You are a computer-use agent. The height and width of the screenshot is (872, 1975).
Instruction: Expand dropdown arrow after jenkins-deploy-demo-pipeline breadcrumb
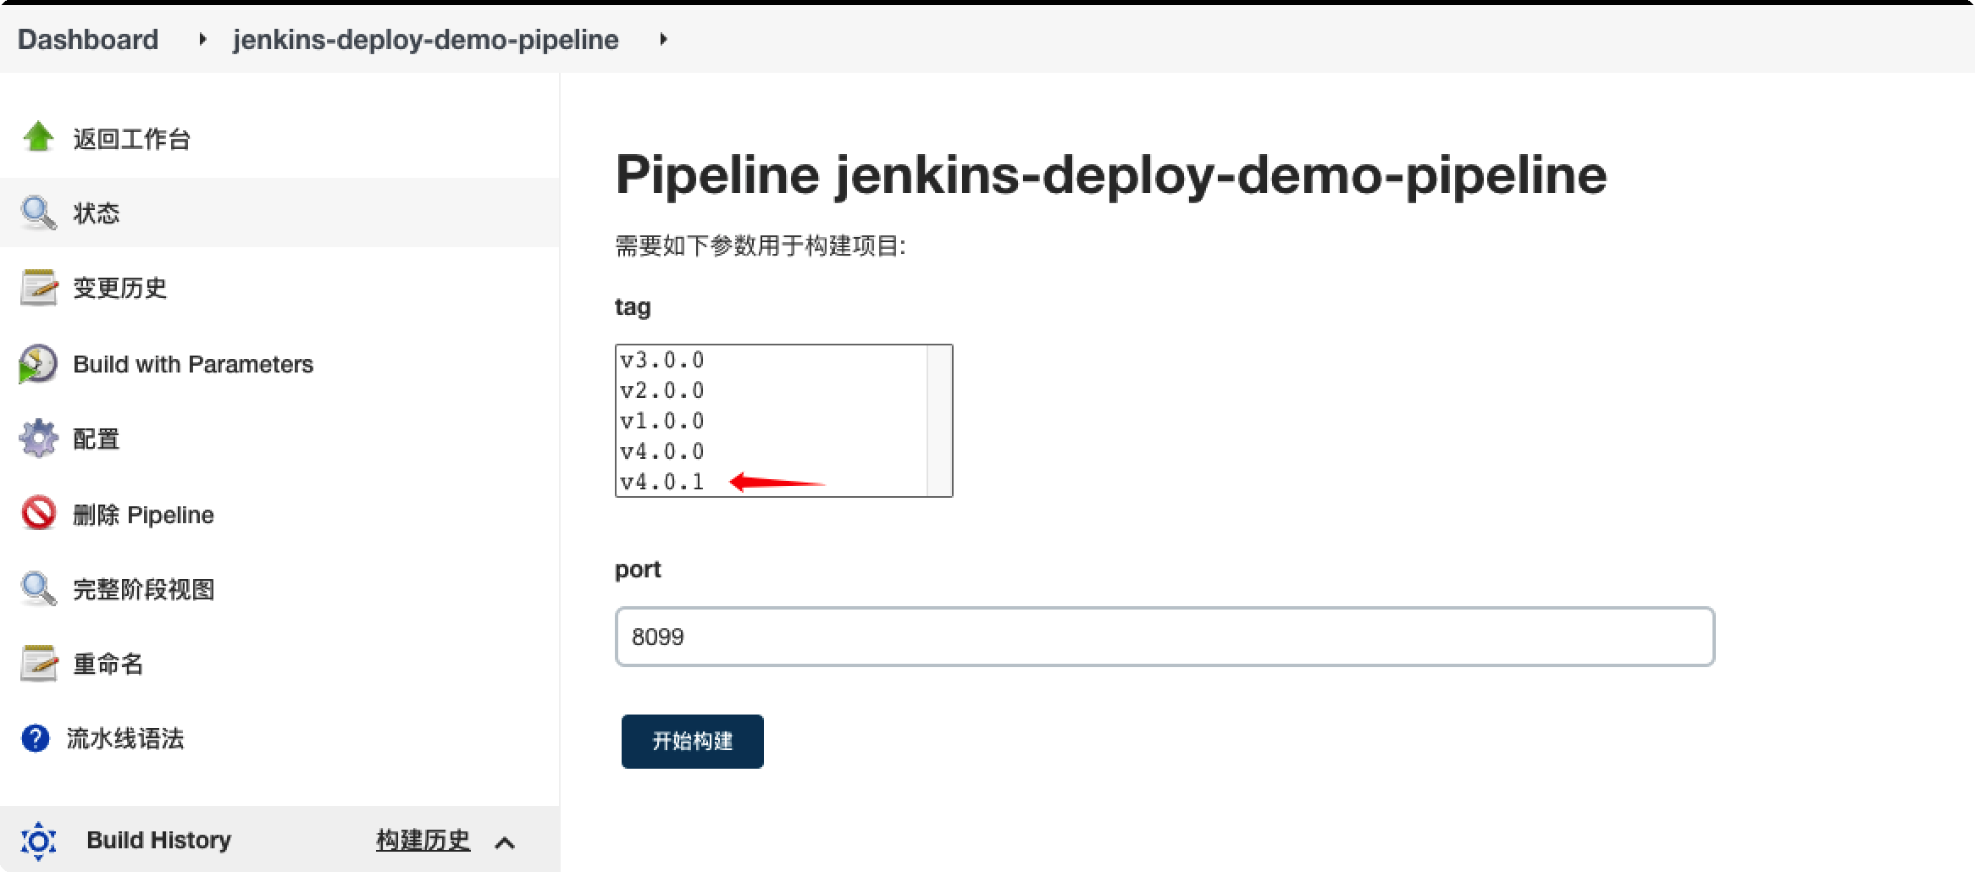(x=663, y=39)
